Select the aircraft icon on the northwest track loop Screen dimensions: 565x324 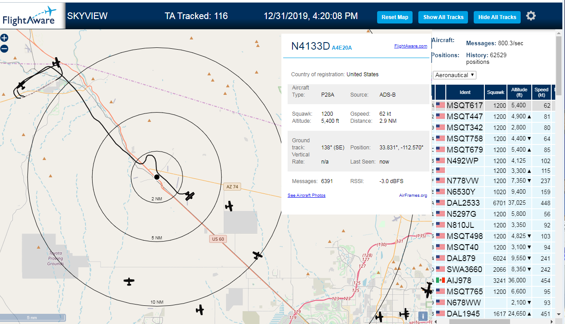(x=22, y=85)
